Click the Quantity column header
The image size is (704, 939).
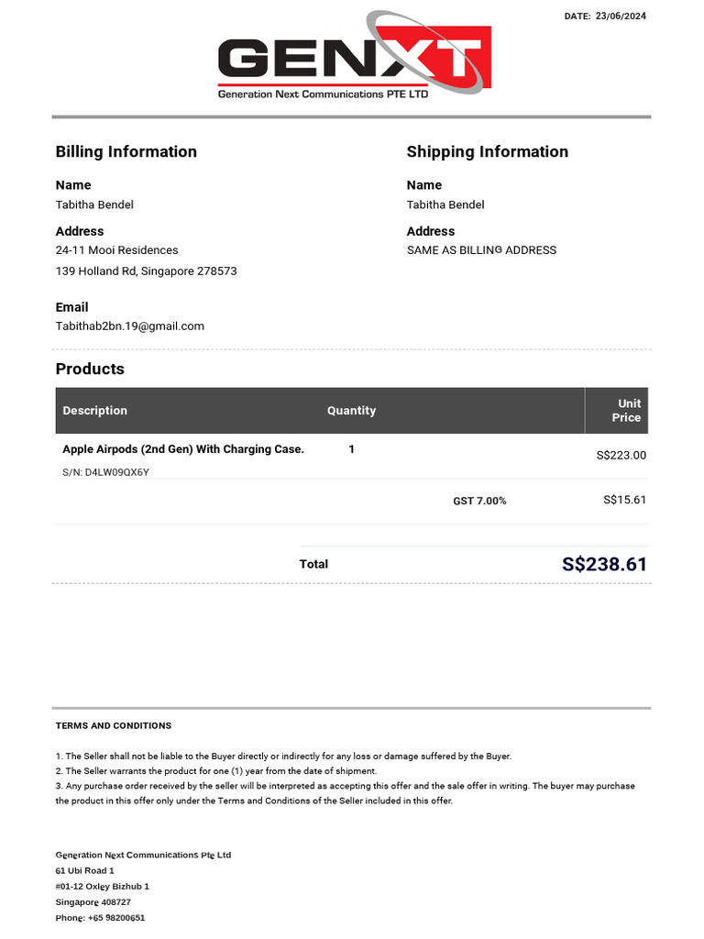[x=351, y=411]
